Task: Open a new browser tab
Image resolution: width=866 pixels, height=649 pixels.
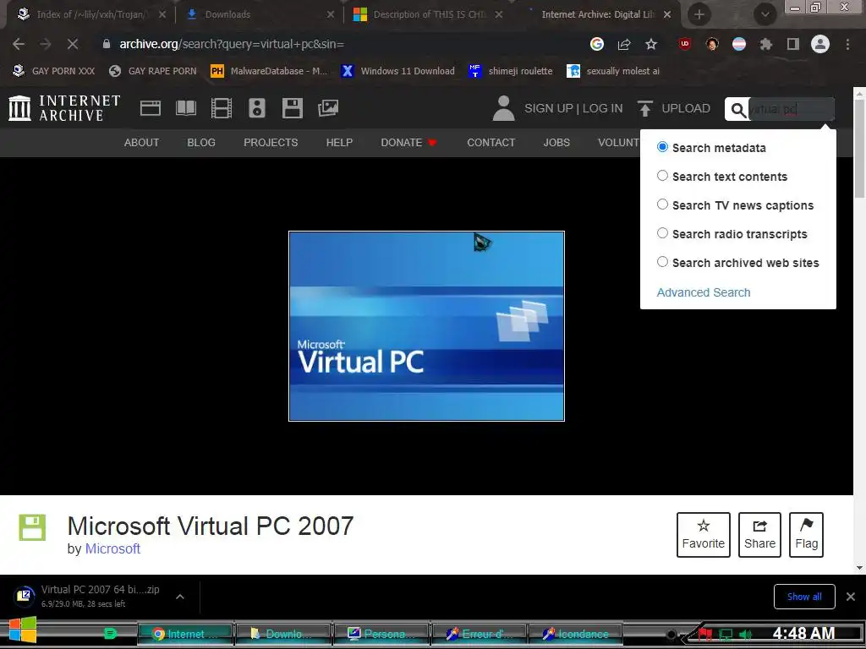Action: click(699, 14)
